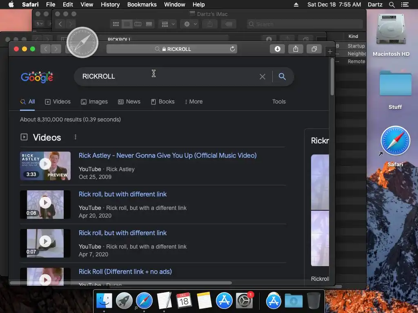The image size is (418, 313).
Task: Open the Dartz user menu
Action: tap(375, 4)
